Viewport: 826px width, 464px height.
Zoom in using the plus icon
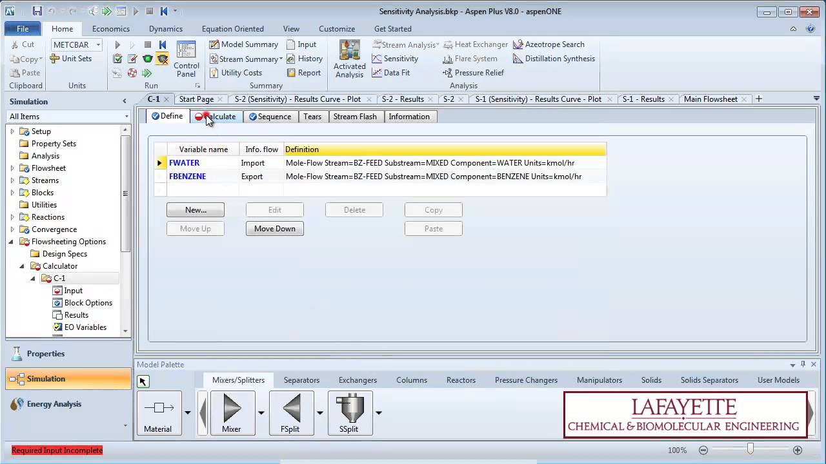(x=798, y=450)
